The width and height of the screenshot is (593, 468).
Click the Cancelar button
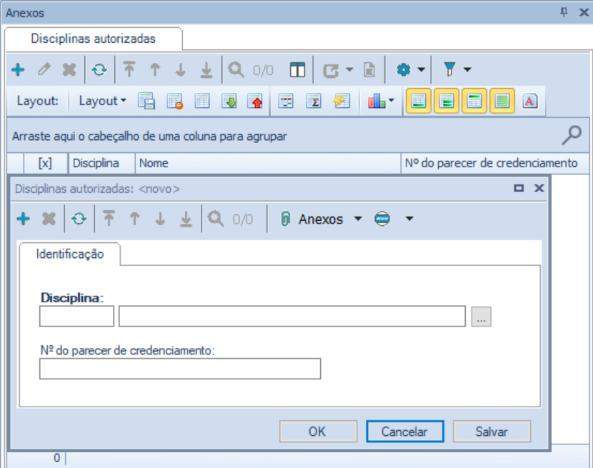[x=405, y=432]
